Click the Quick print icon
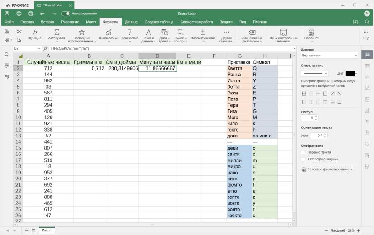Image resolution: width=374 pixels, height=235 pixels. point(31,14)
